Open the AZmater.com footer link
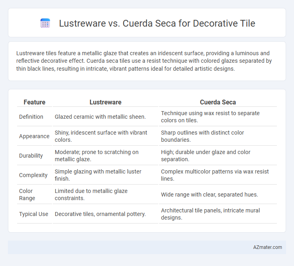Image resolution: width=294 pixels, height=266 pixels. coord(267,247)
